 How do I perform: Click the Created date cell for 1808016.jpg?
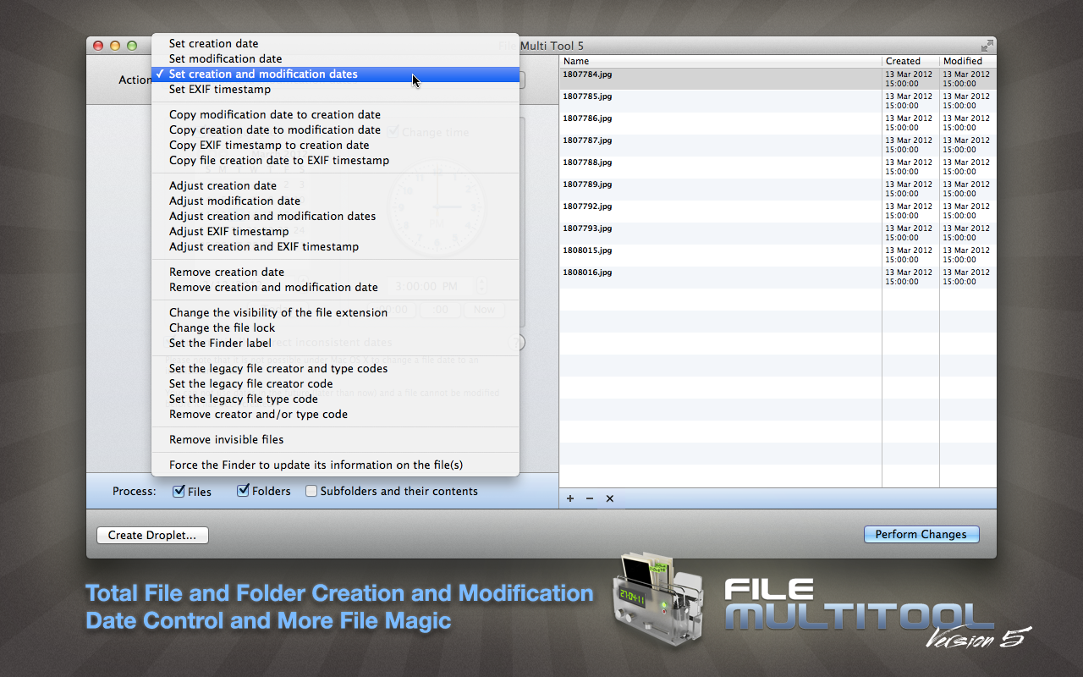point(909,277)
